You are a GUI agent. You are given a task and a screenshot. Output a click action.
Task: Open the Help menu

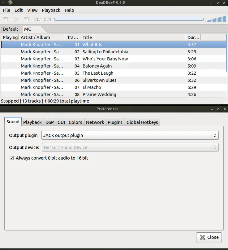coord(69,10)
